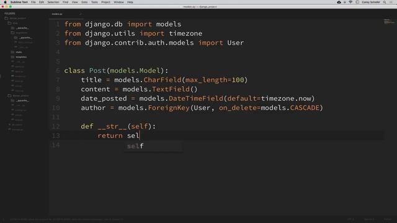
Task: Click 'on_delete' keyword argument
Action: (x=238, y=108)
